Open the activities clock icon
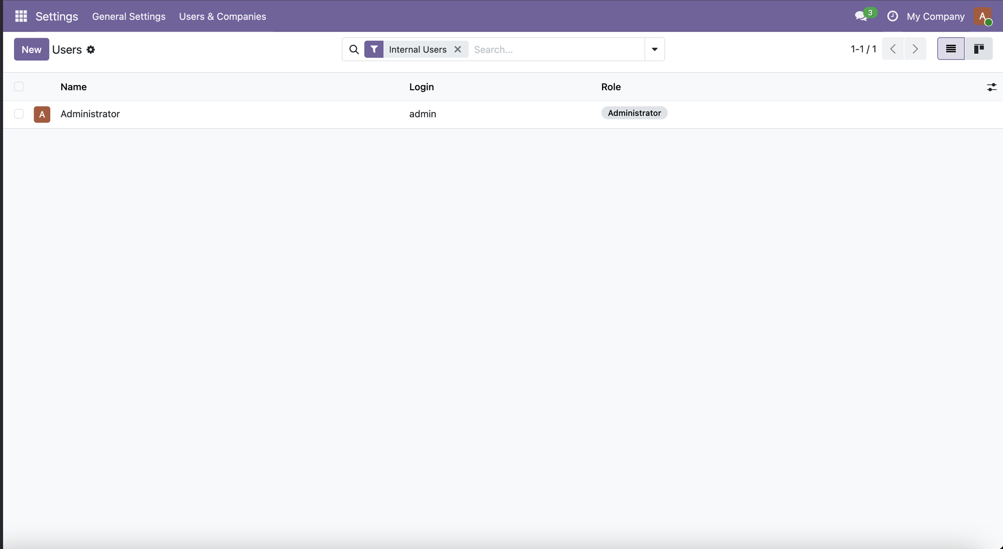The height and width of the screenshot is (549, 1003). coord(893,16)
